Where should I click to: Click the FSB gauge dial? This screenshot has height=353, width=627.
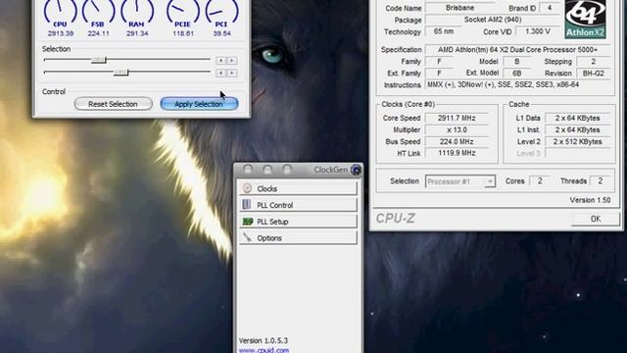coord(98,12)
